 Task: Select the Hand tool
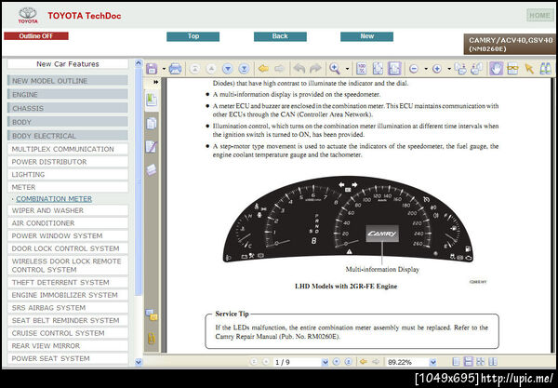point(496,68)
